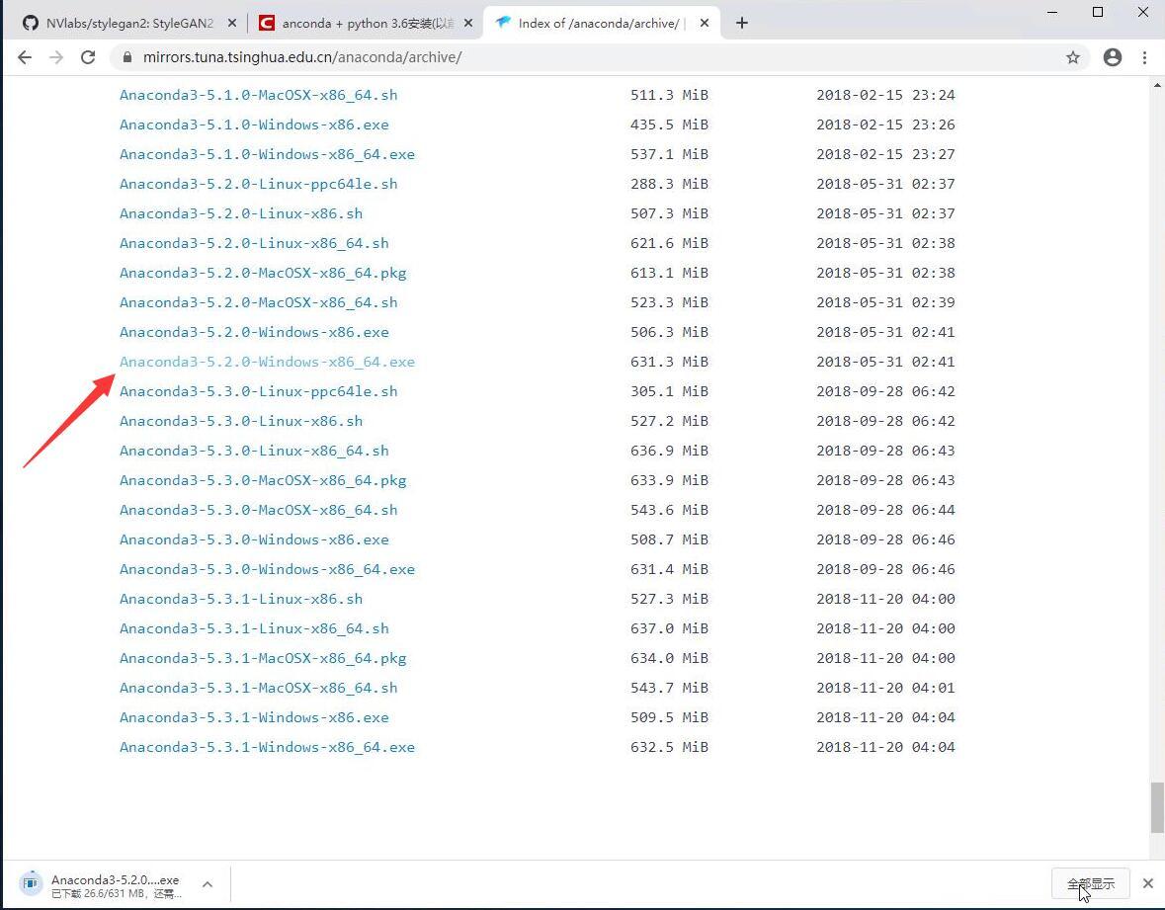
Task: Bookmark this page with the star icon
Action: (1073, 57)
